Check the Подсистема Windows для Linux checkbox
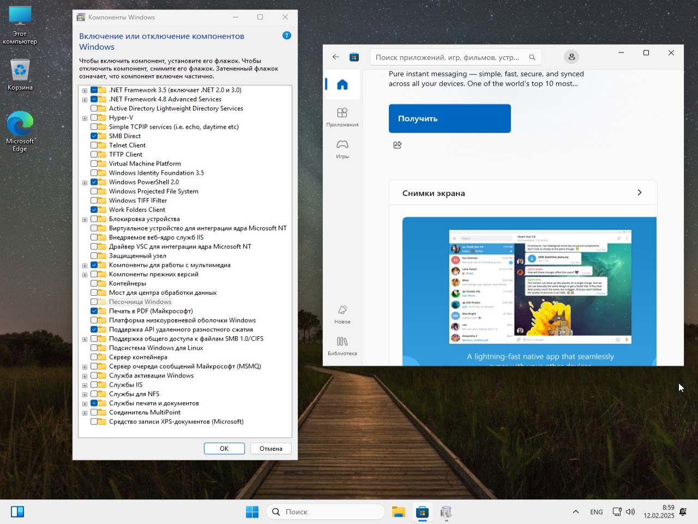The height and width of the screenshot is (524, 698). [94, 348]
